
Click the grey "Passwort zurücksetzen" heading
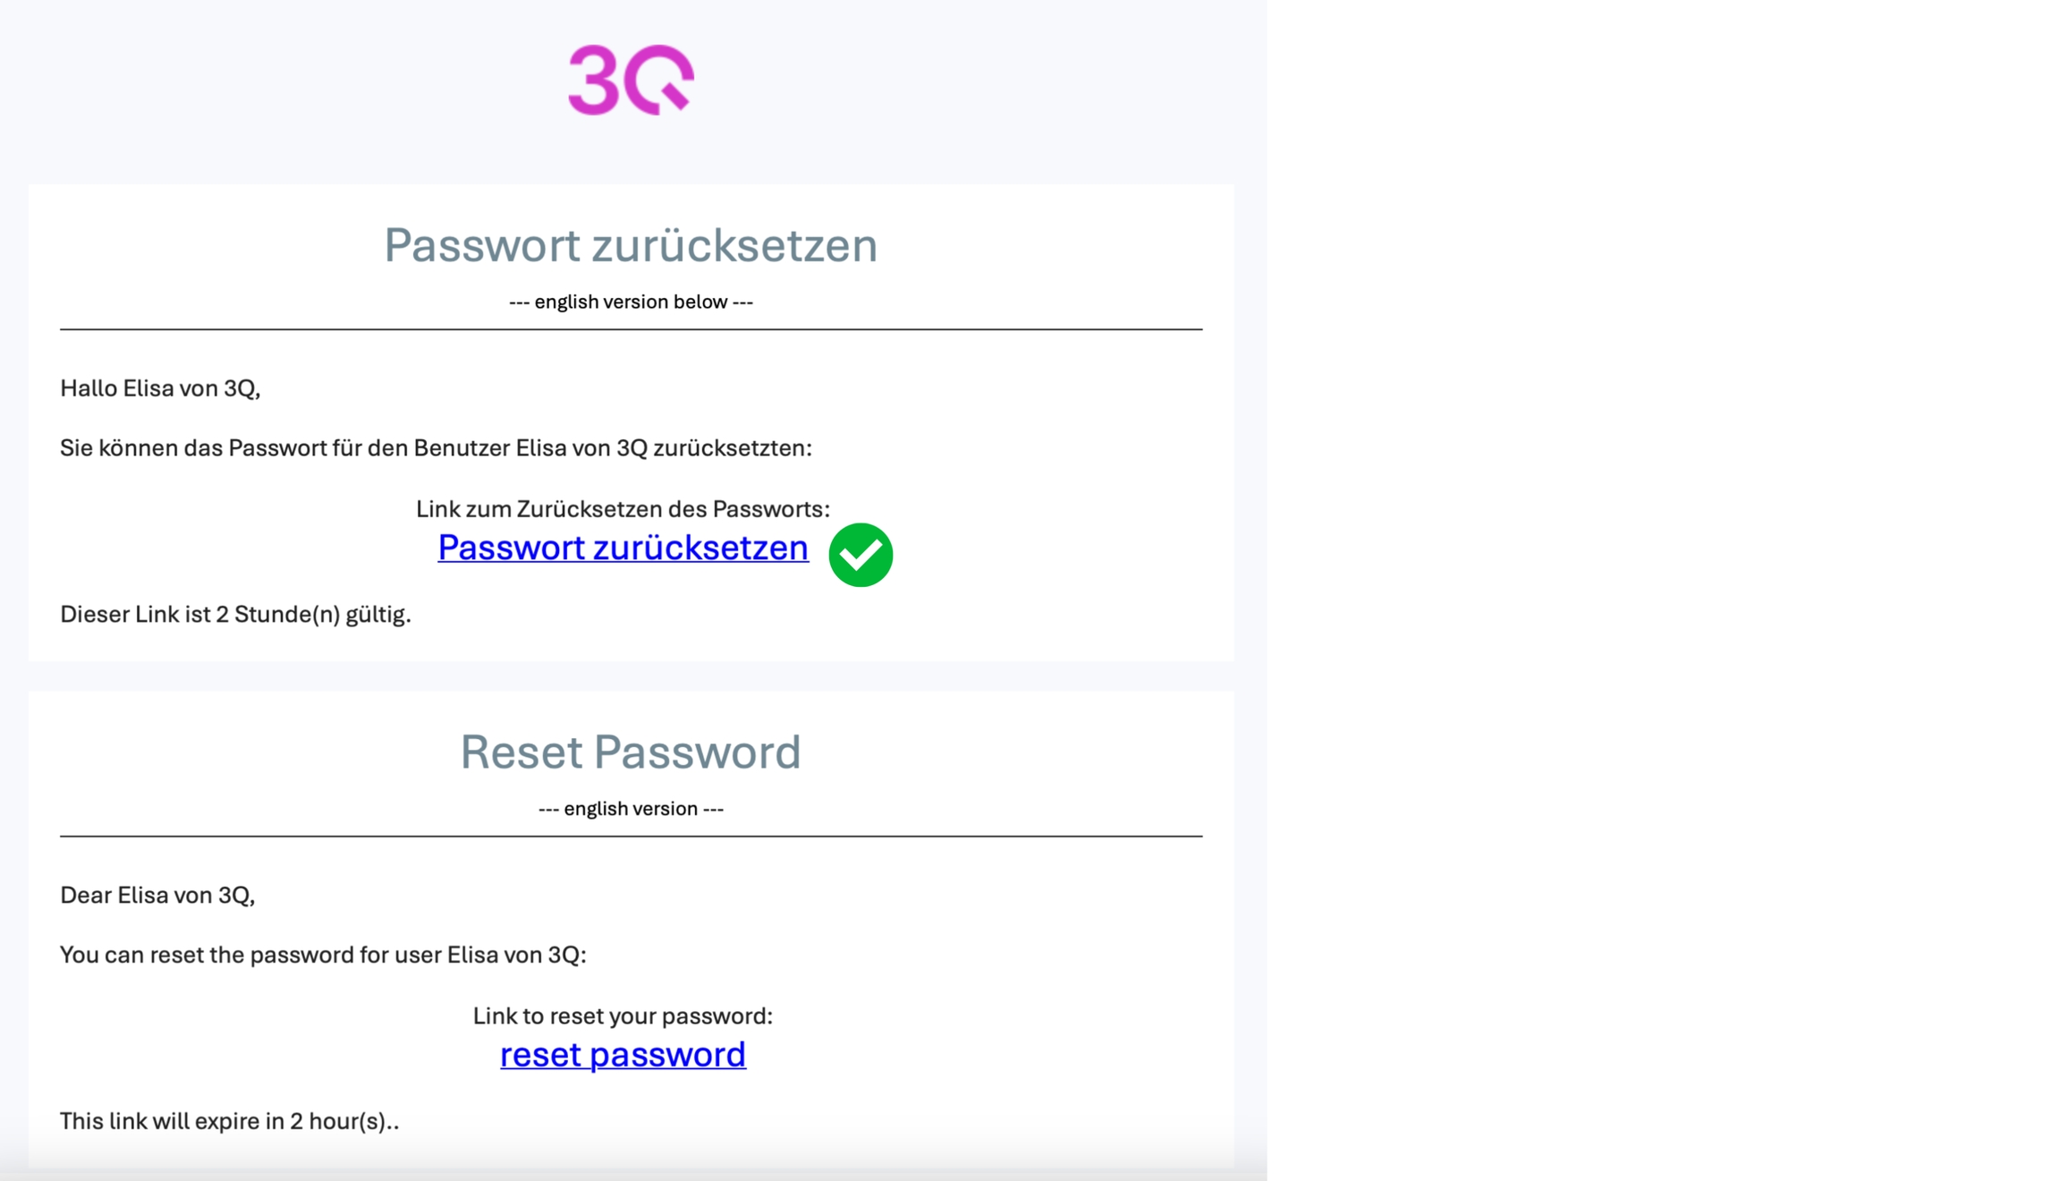point(631,245)
